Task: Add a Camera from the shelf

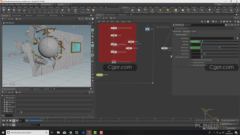Action: pyautogui.click(x=127, y=11)
